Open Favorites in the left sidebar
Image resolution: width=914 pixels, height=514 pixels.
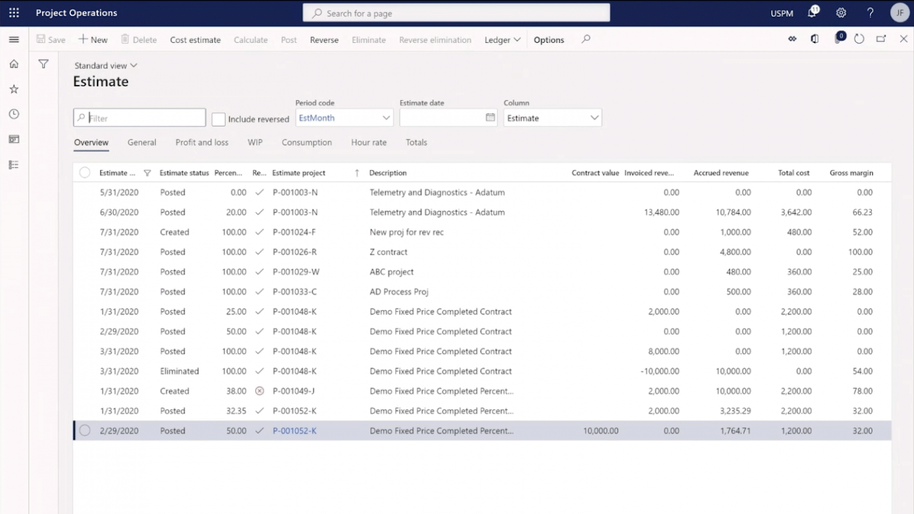pyautogui.click(x=14, y=89)
